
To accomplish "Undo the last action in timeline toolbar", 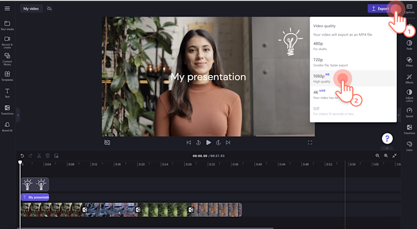I will click(22, 156).
